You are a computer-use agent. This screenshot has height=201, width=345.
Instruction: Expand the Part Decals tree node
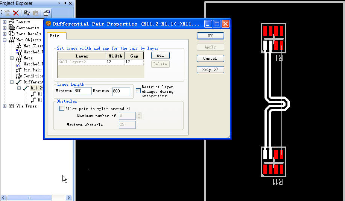[5, 34]
